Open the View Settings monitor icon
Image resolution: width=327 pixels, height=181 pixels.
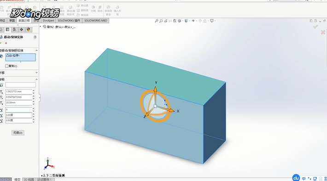point(212,21)
